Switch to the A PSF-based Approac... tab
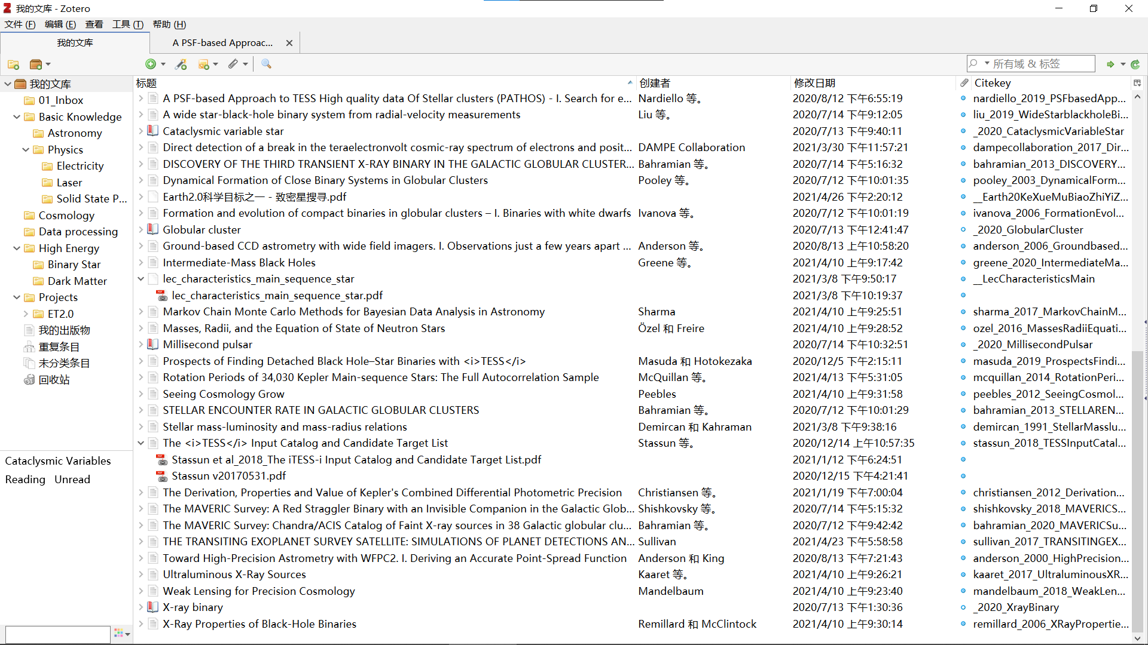 coord(222,43)
